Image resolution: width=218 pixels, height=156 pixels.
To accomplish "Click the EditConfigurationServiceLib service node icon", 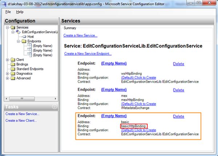I will tap(18, 32).
